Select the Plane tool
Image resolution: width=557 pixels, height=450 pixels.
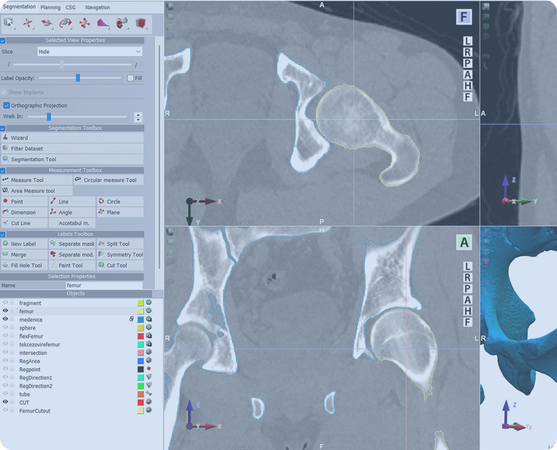point(120,212)
